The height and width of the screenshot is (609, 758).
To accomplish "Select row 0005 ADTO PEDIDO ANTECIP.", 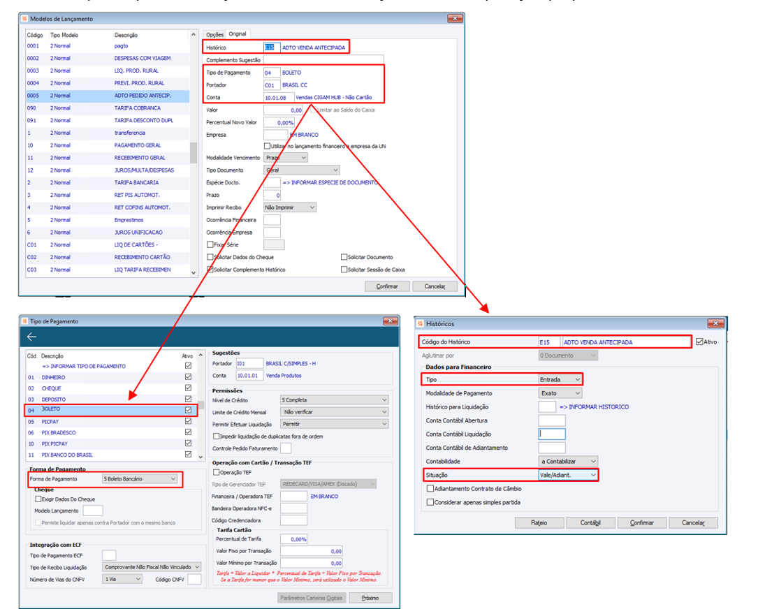I will click(x=108, y=96).
